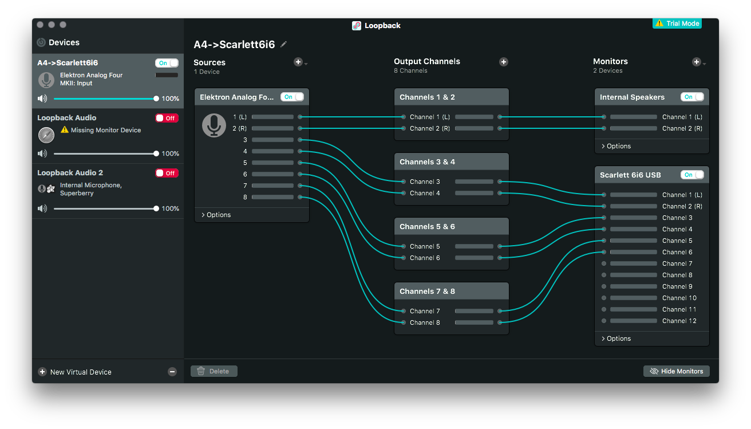
Task: Click the pencil icon to rename A4->Scarlett6i6
Action: pos(284,44)
